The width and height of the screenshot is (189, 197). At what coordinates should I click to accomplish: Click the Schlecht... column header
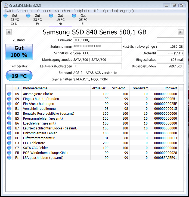pyautogui.click(x=120, y=88)
